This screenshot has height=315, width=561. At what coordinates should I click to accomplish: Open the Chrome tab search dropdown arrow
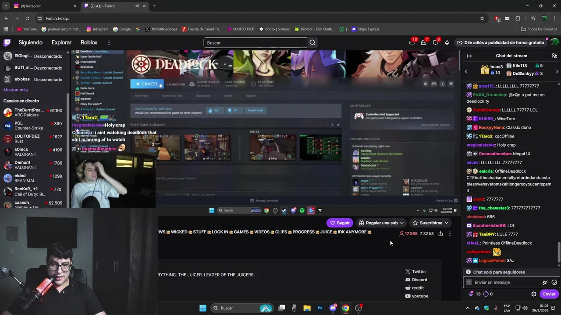click(6, 6)
